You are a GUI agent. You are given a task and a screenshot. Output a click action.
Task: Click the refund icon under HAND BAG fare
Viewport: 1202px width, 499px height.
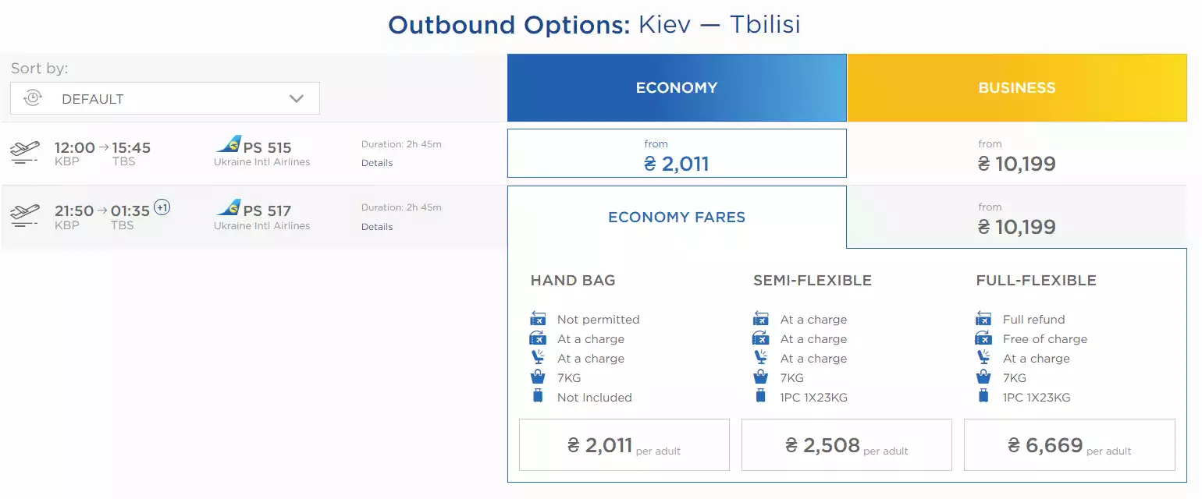[x=536, y=319]
